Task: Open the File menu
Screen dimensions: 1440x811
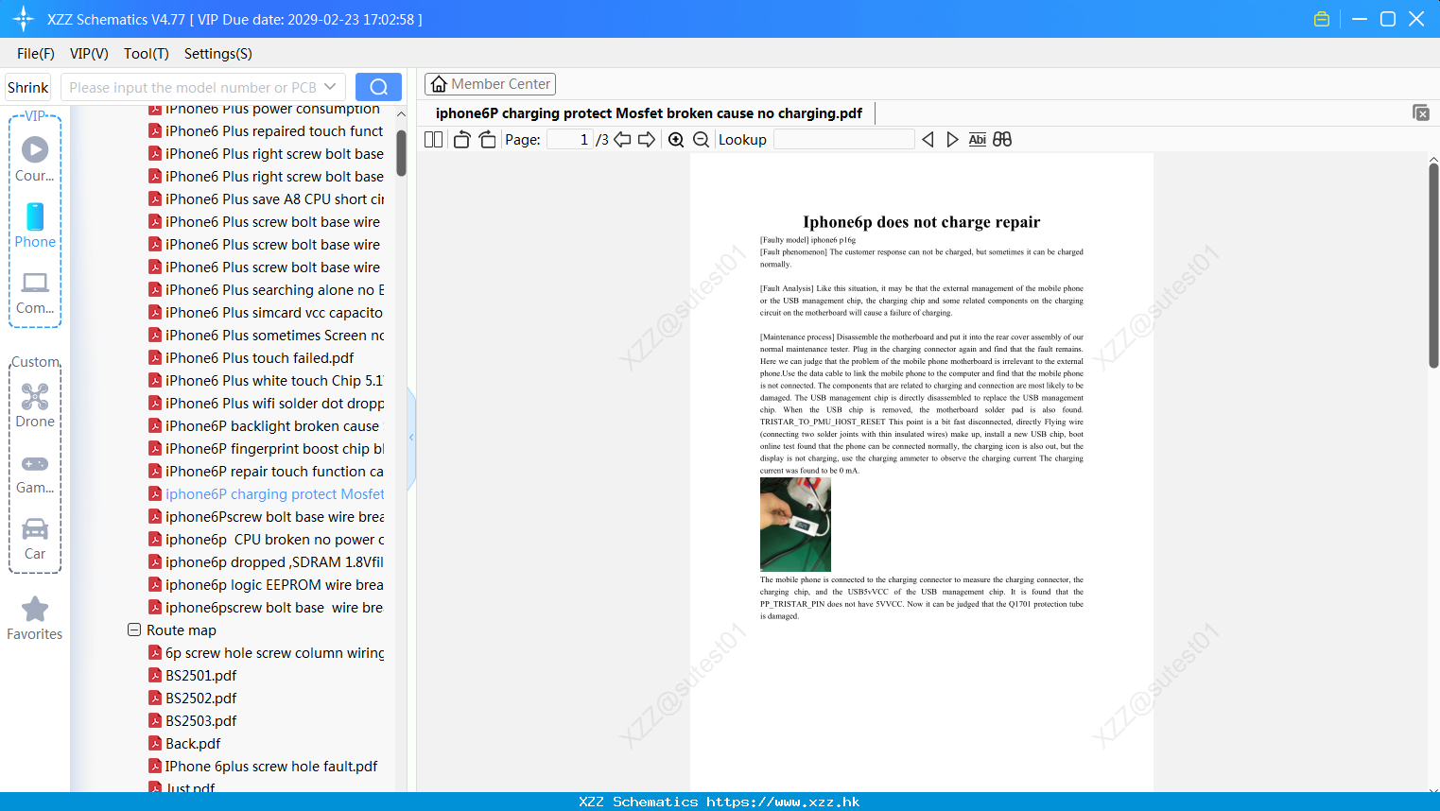Action: point(36,54)
